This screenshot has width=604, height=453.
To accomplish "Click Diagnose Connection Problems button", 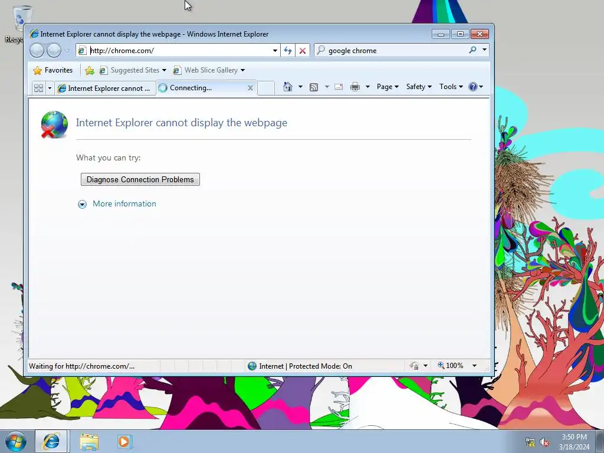I will click(140, 179).
